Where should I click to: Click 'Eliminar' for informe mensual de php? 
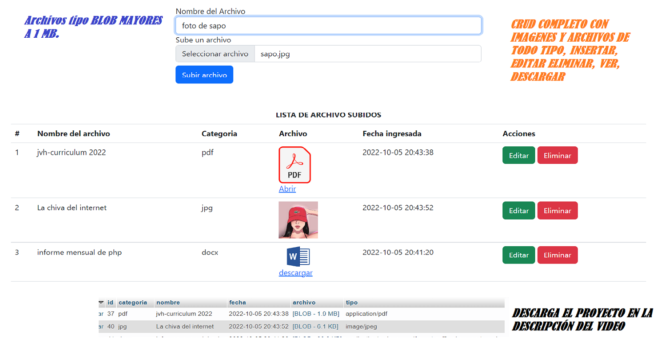click(x=557, y=255)
